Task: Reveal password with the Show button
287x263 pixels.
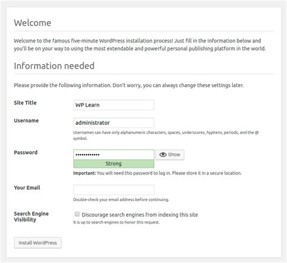Action: [170, 155]
